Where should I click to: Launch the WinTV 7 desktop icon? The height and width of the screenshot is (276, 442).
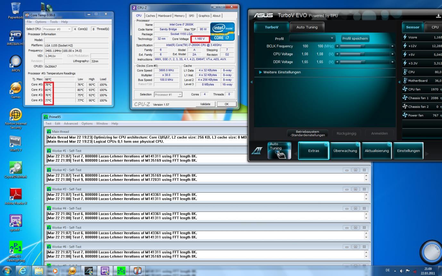pos(15,143)
